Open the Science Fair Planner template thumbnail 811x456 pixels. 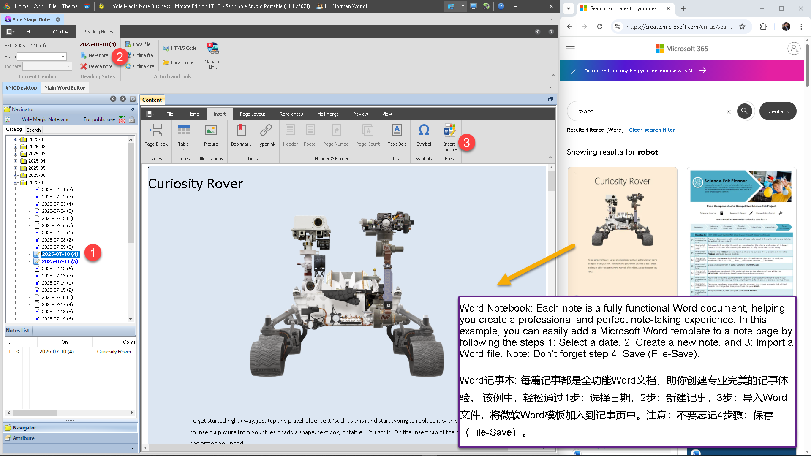pos(741,231)
